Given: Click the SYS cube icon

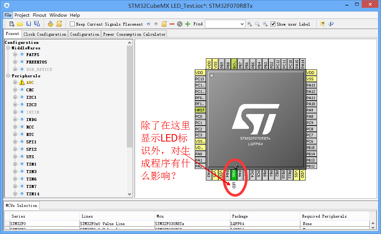Looking at the screenshot, I should click(22, 156).
